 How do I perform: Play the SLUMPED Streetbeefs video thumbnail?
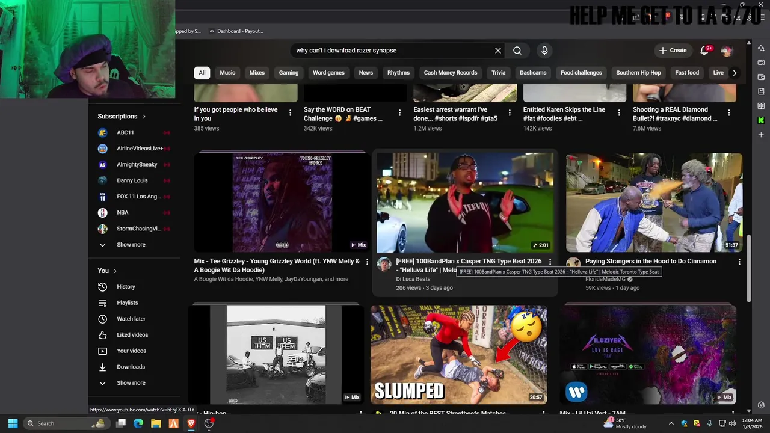point(458,354)
